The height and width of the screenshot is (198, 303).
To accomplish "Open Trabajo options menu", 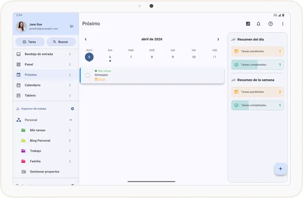I will pos(70,151).
